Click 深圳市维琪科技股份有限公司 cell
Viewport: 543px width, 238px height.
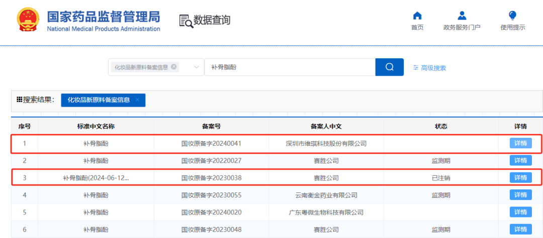click(326, 143)
